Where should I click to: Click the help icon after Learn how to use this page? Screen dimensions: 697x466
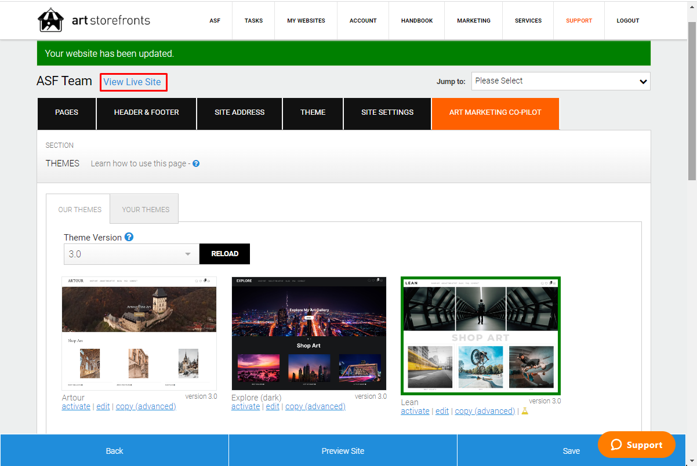pos(196,163)
